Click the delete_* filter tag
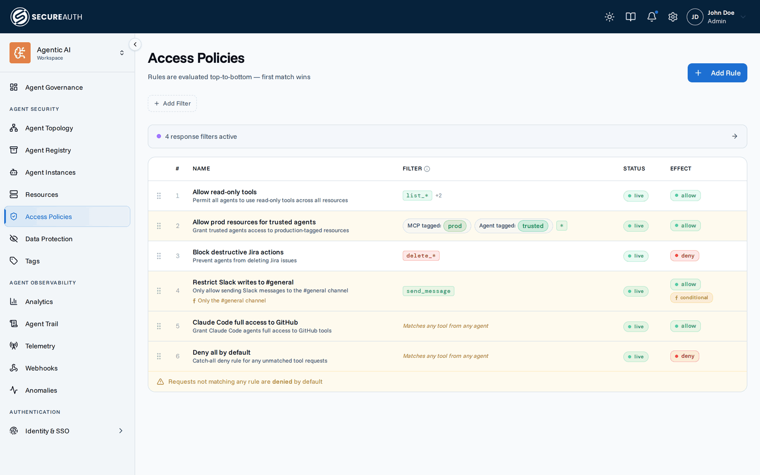Viewport: 760px width, 475px height. pyautogui.click(x=421, y=256)
